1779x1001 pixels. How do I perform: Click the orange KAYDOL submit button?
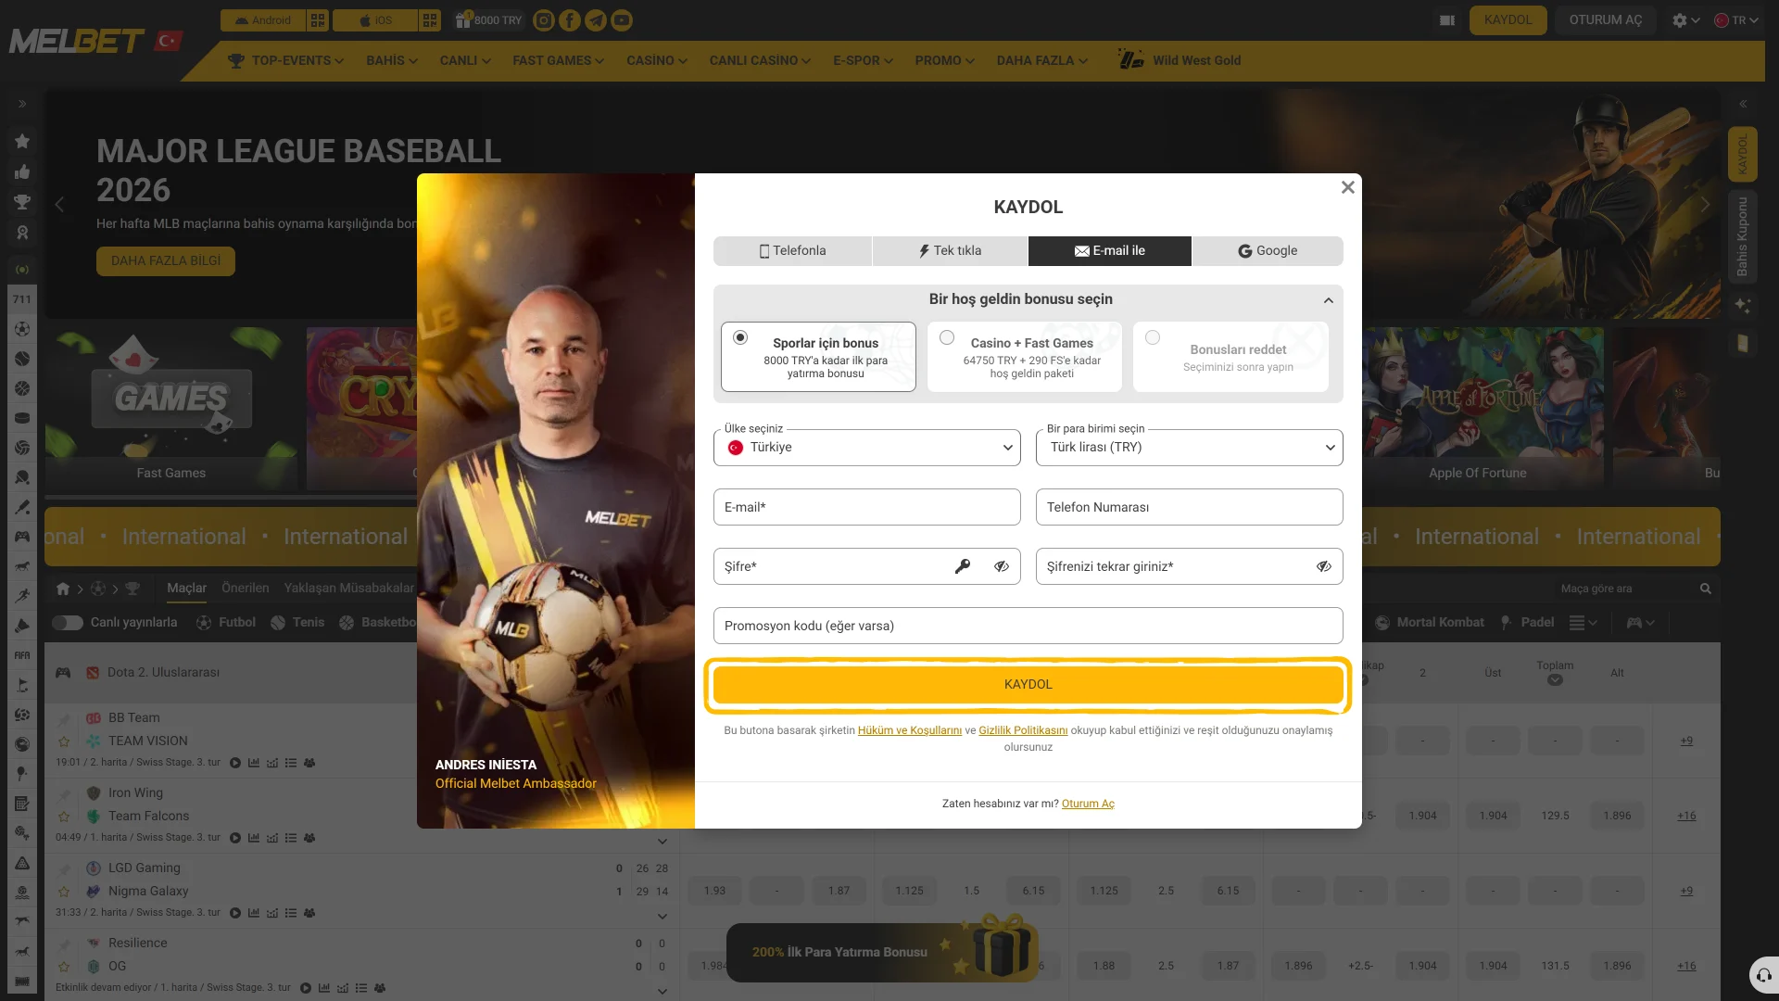coord(1028,685)
